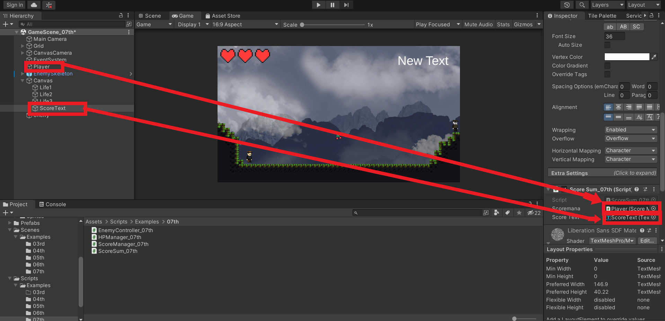Screen dimensions: 665x321
Task: Click the white Vertex Color swatch
Action: click(x=627, y=57)
